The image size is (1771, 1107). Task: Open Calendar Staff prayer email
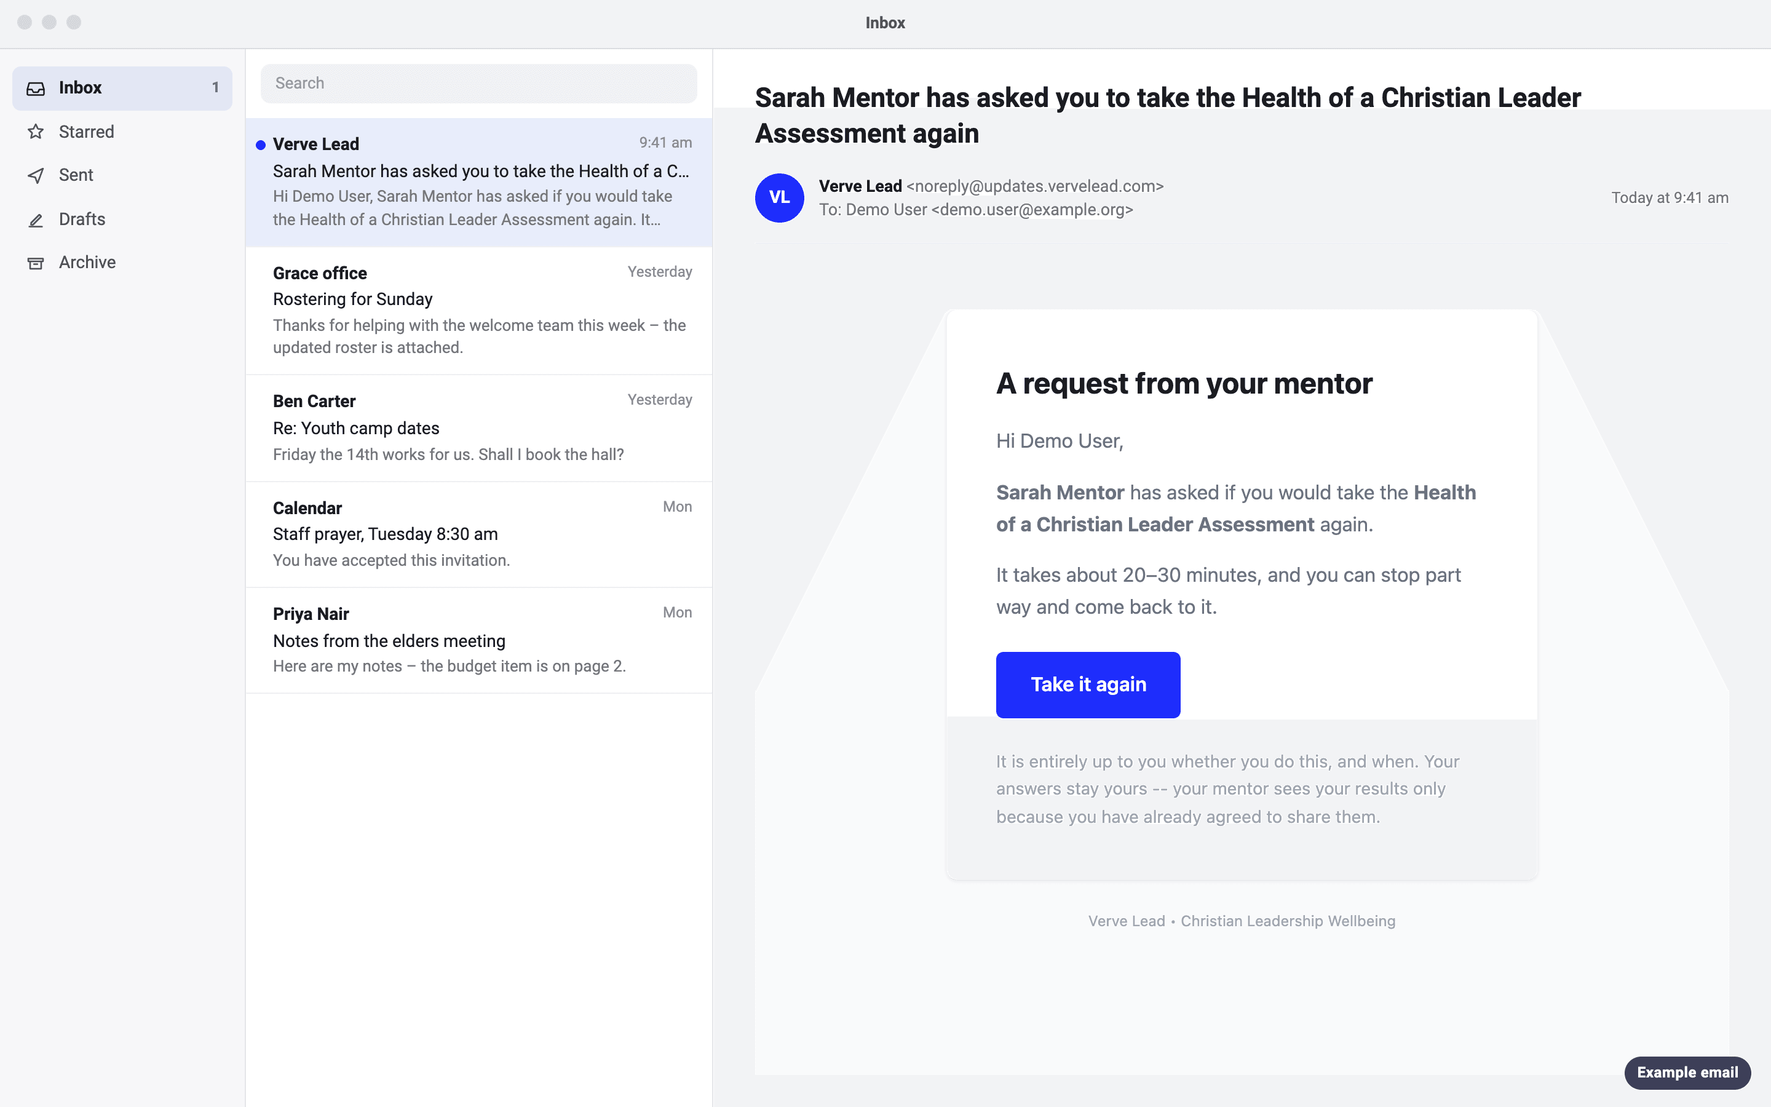point(478,534)
